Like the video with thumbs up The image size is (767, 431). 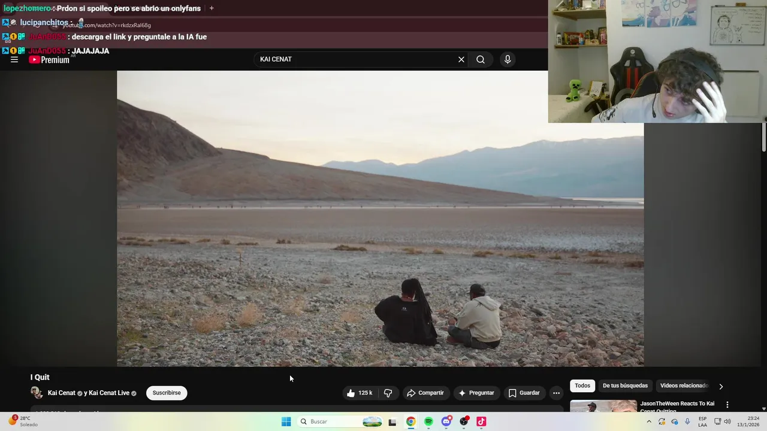(360, 393)
